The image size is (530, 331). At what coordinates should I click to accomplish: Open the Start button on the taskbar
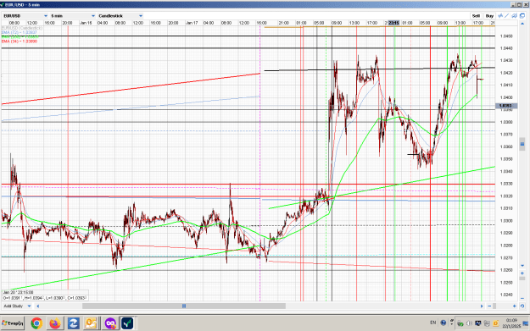[x=13, y=323]
